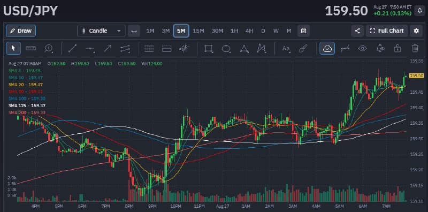Activate the zoom-in magnifier tool
The image size is (428, 212).
[49, 48]
